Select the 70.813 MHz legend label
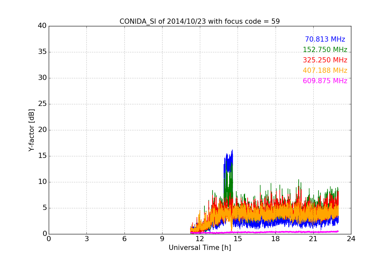390x260 pixels. [325, 39]
